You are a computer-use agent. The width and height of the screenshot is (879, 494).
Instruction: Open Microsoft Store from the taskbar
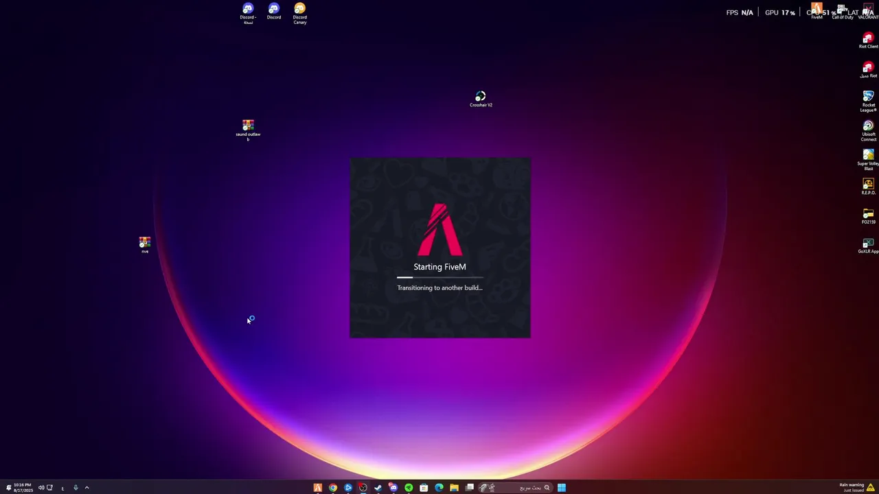click(424, 488)
